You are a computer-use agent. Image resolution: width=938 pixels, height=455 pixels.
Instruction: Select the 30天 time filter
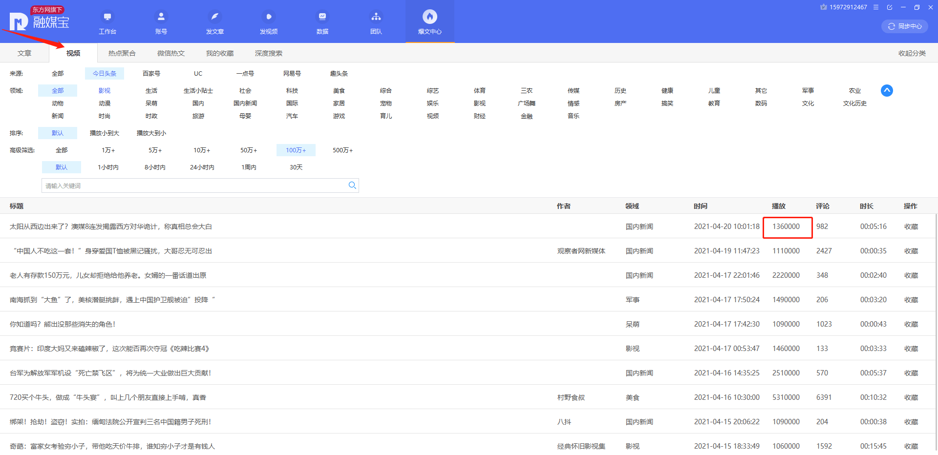pyautogui.click(x=296, y=167)
